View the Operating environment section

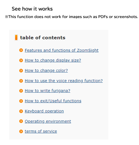click(x=48, y=121)
